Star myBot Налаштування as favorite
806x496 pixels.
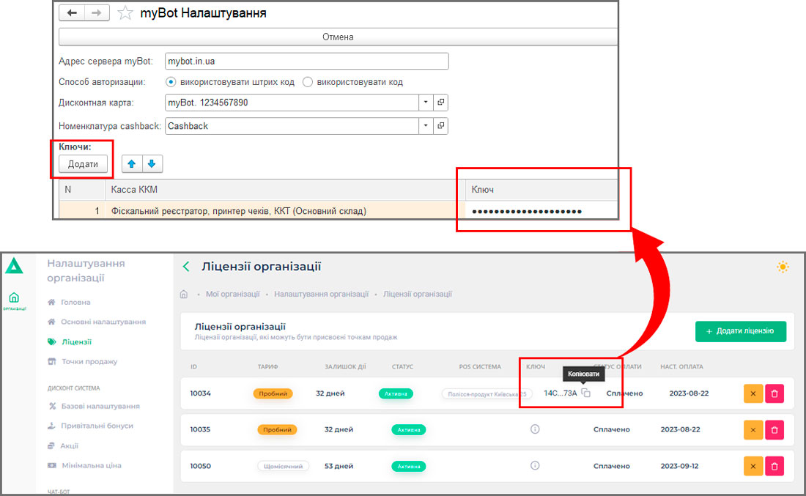click(125, 13)
